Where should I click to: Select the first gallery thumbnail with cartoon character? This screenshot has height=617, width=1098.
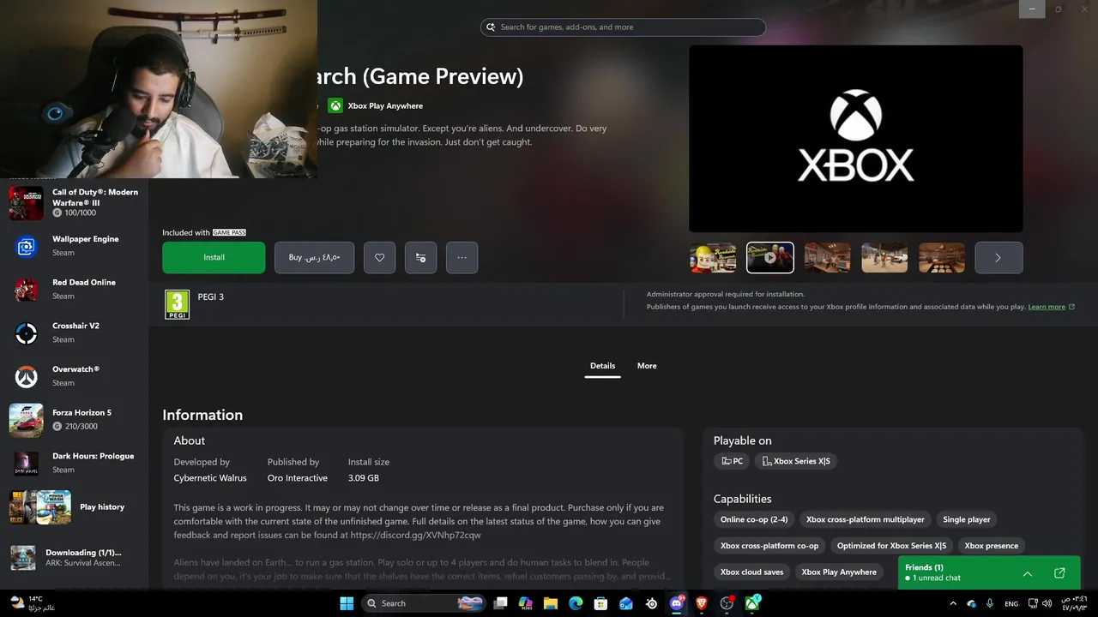(713, 257)
